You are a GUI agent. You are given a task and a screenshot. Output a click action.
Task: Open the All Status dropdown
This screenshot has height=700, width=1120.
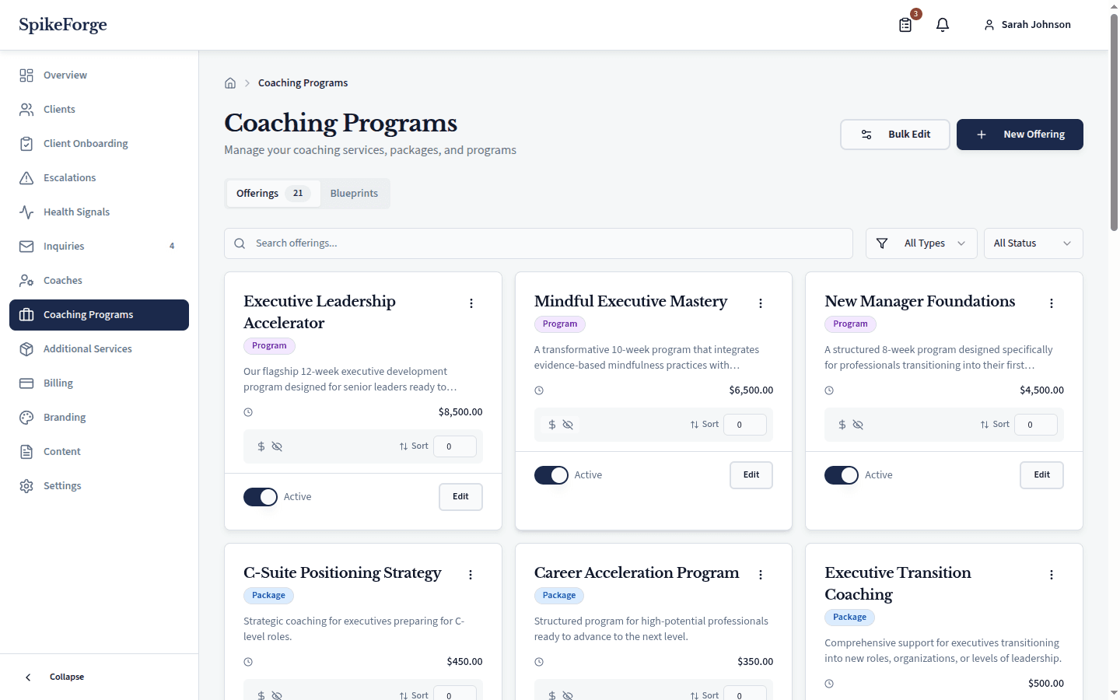pyautogui.click(x=1033, y=243)
